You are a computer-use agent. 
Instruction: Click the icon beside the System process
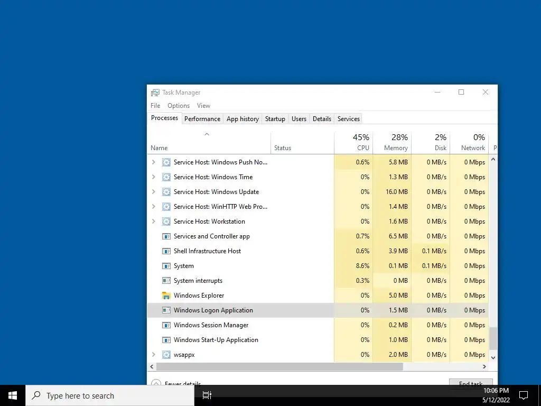166,266
